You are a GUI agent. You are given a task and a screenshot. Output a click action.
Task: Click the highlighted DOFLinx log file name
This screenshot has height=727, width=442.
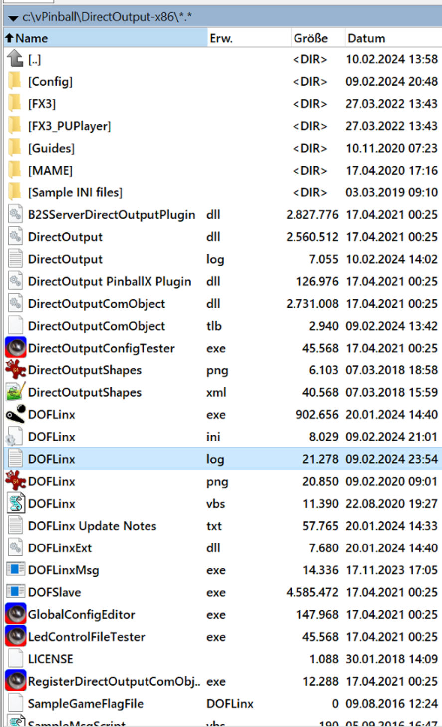(x=52, y=459)
